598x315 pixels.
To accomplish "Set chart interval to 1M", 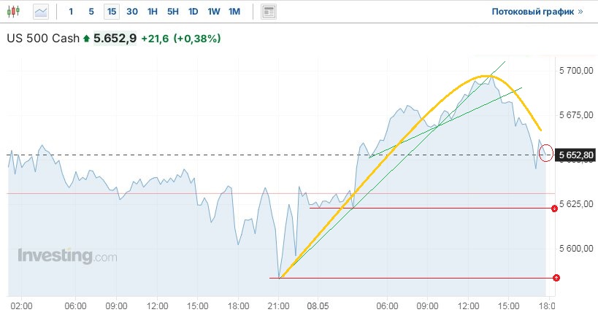I will [x=234, y=12].
